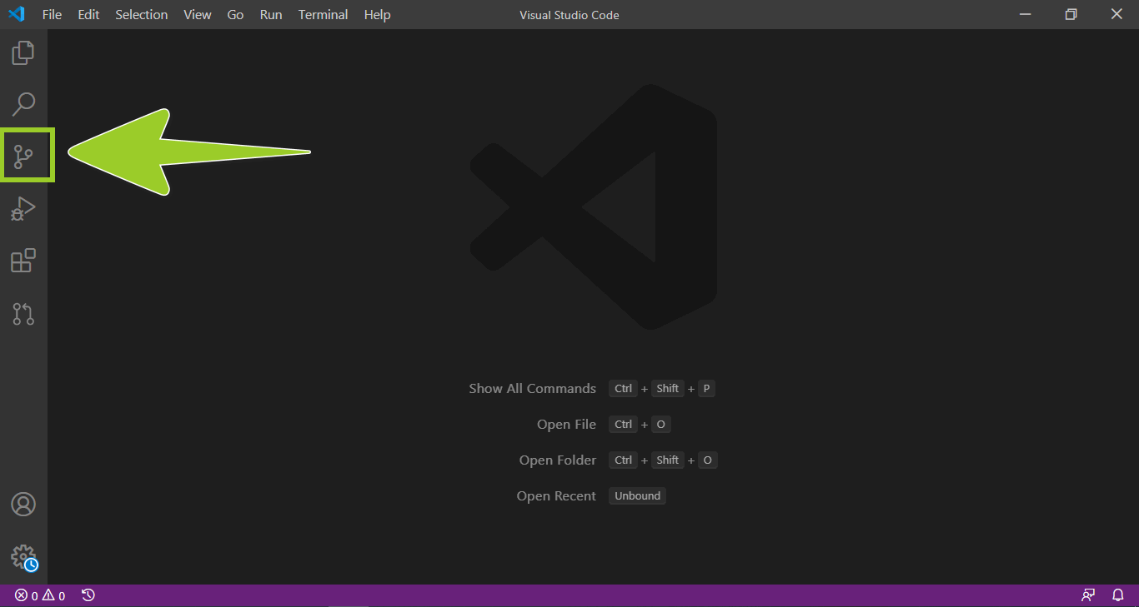Screen dimensions: 1139x607
Task: Open the Help menu
Action: (378, 15)
